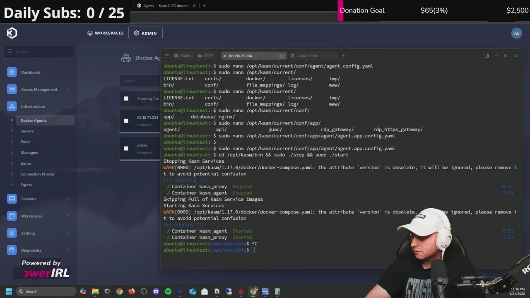Click the Kasm logo icon
Image resolution: width=530 pixels, height=298 pixels.
point(12,33)
